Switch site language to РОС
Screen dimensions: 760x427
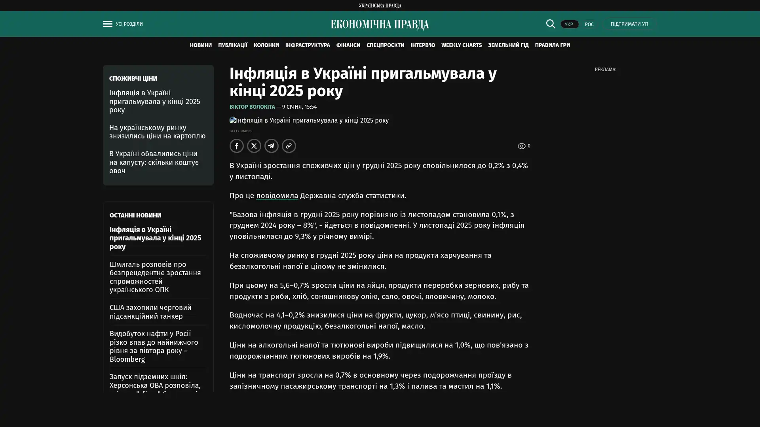[589, 25]
